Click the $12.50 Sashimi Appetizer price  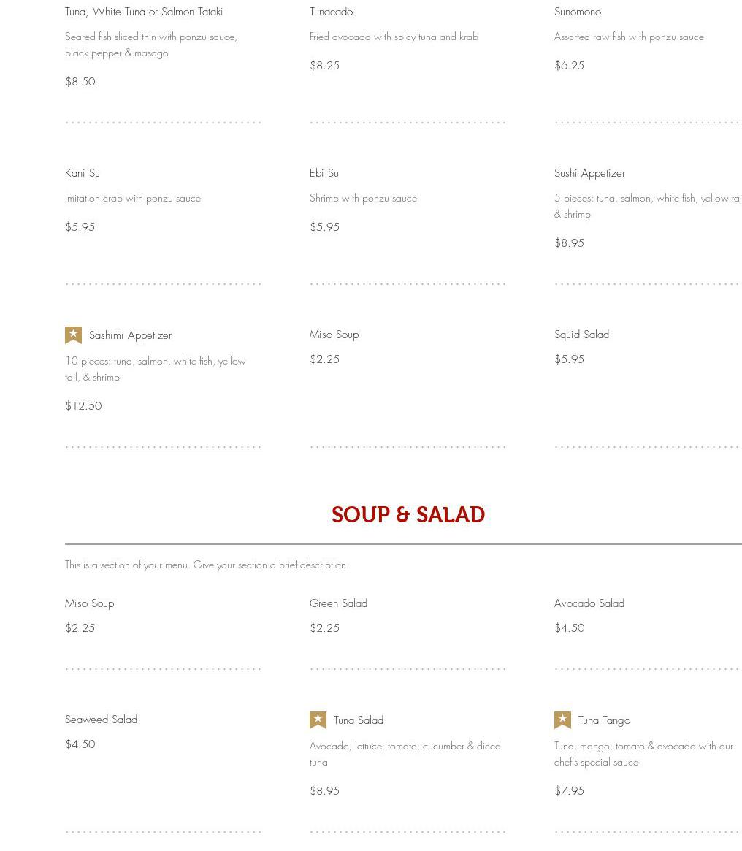click(83, 406)
